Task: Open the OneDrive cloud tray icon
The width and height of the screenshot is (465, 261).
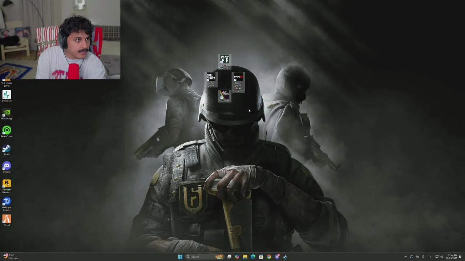Action: coord(417,257)
